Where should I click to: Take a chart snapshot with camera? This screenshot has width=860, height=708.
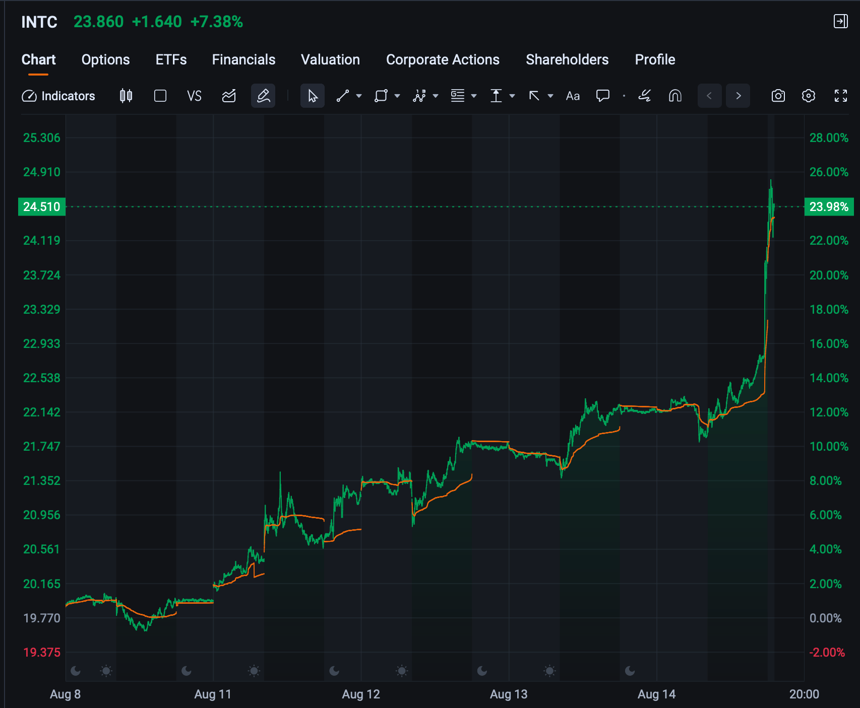tap(778, 96)
